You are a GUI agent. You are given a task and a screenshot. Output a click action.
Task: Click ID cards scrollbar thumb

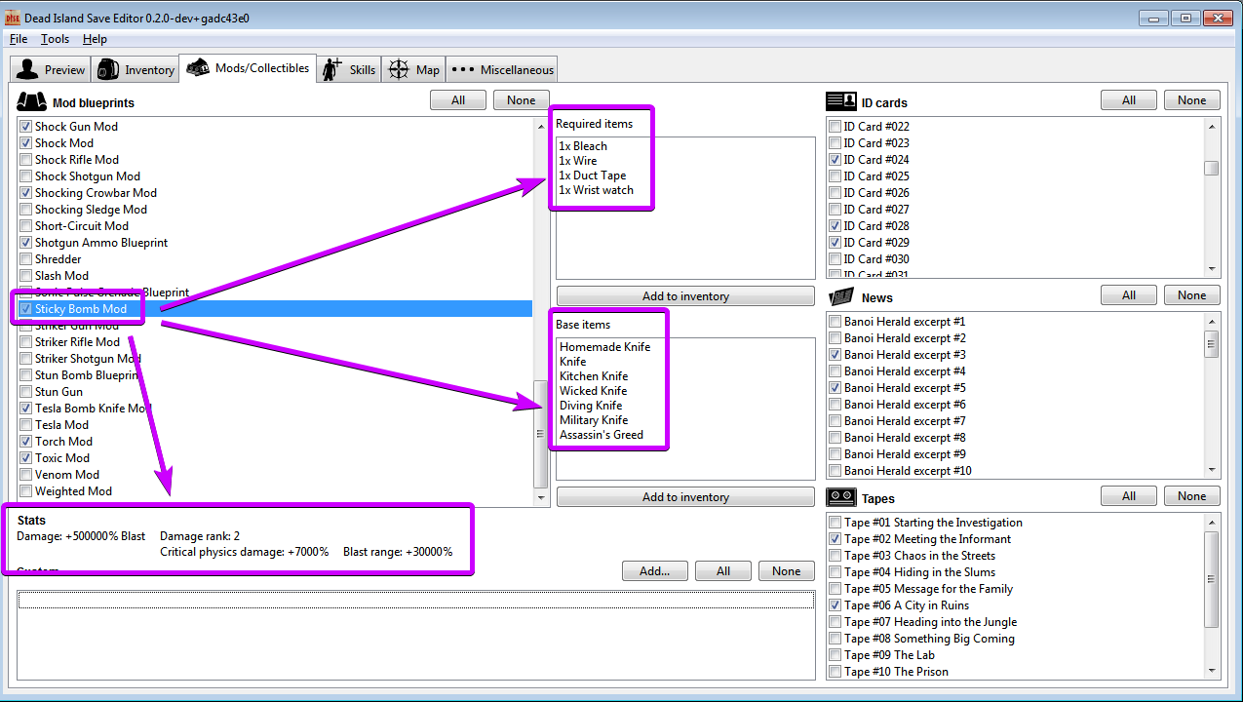point(1212,168)
